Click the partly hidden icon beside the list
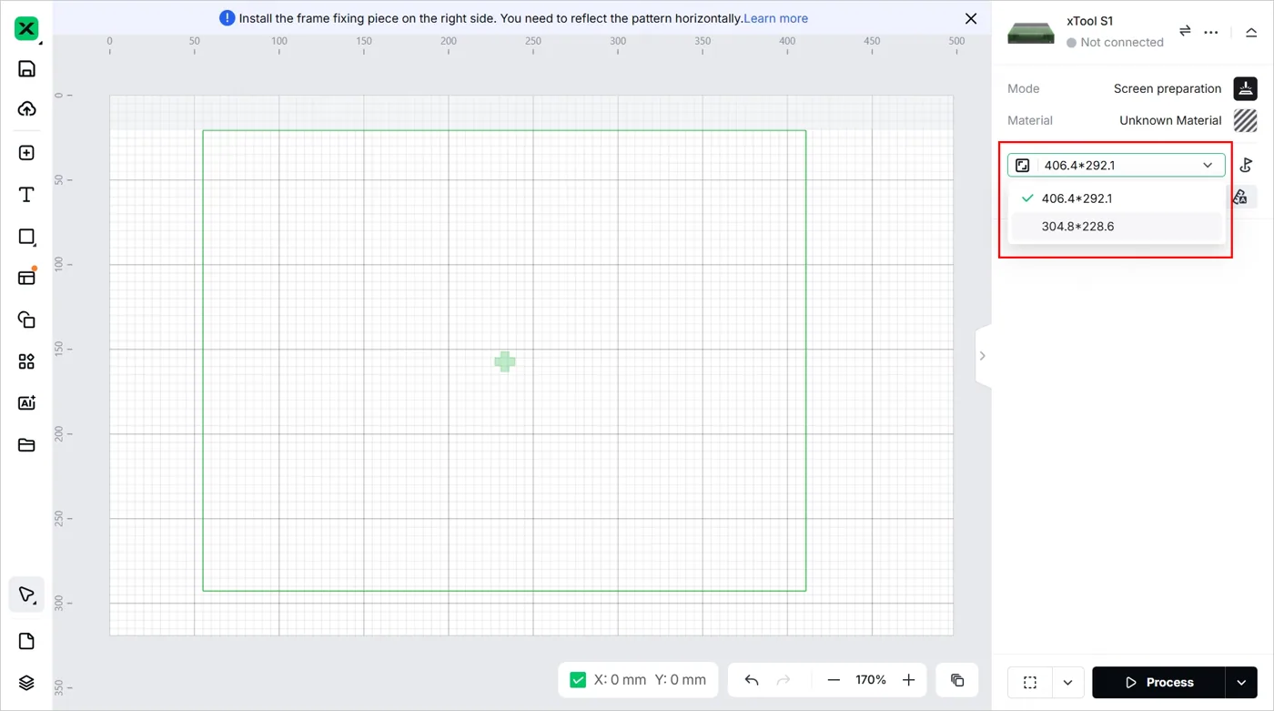The image size is (1274, 711). (x=1241, y=197)
